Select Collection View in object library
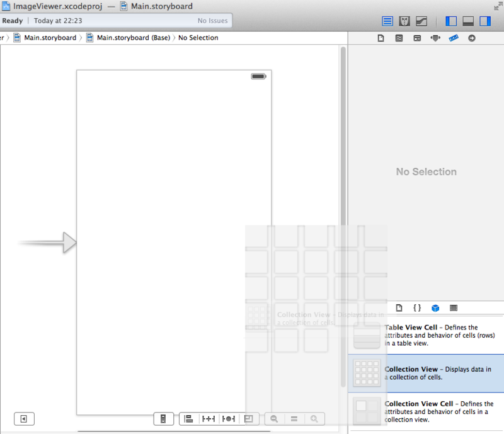 pos(426,374)
